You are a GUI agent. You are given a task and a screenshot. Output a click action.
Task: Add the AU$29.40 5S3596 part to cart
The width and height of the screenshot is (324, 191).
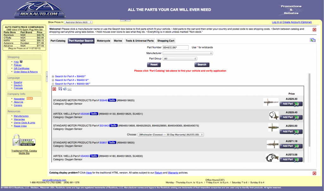pyautogui.click(x=291, y=117)
